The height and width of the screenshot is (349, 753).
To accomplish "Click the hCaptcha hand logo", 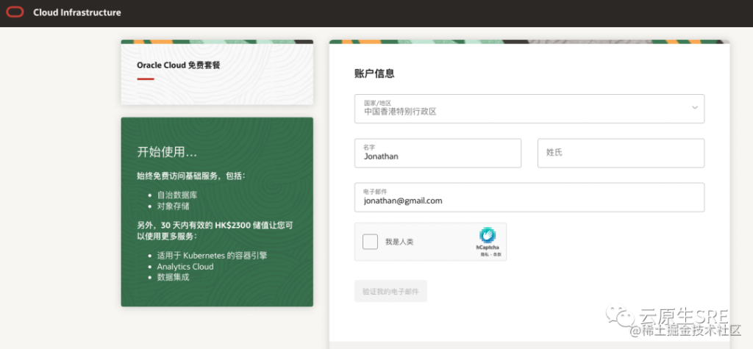I will 487,236.
